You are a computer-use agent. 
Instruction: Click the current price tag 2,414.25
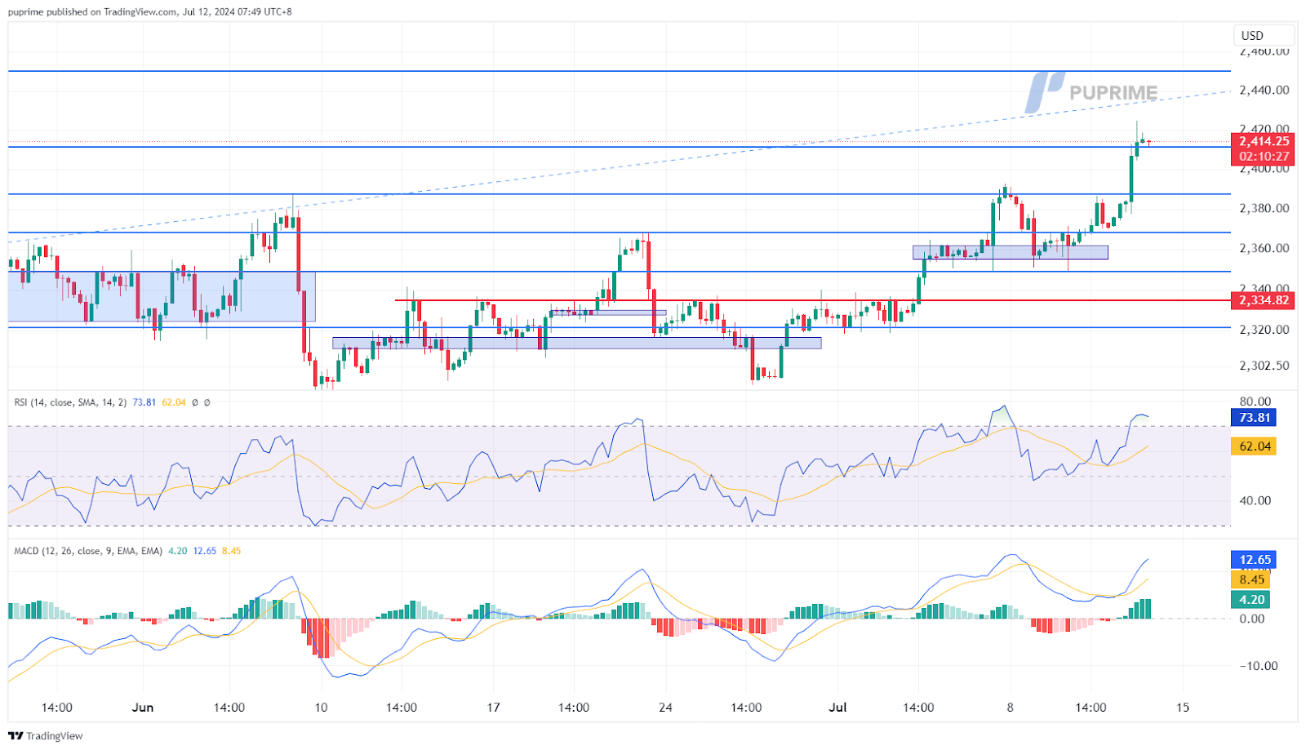1264,141
